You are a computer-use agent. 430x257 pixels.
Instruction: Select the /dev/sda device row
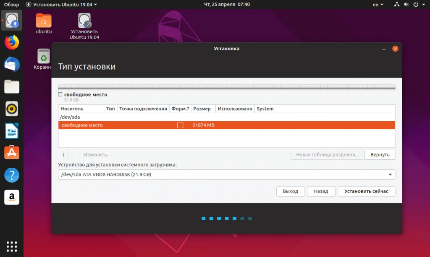[x=226, y=117]
